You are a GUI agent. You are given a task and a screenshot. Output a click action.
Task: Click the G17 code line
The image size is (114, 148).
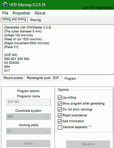coord(7,71)
